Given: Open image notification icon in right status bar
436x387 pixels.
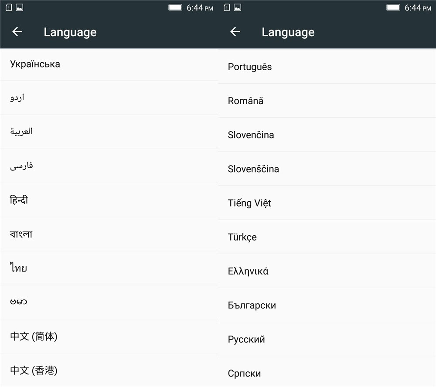Looking at the screenshot, I should pos(238,7).
